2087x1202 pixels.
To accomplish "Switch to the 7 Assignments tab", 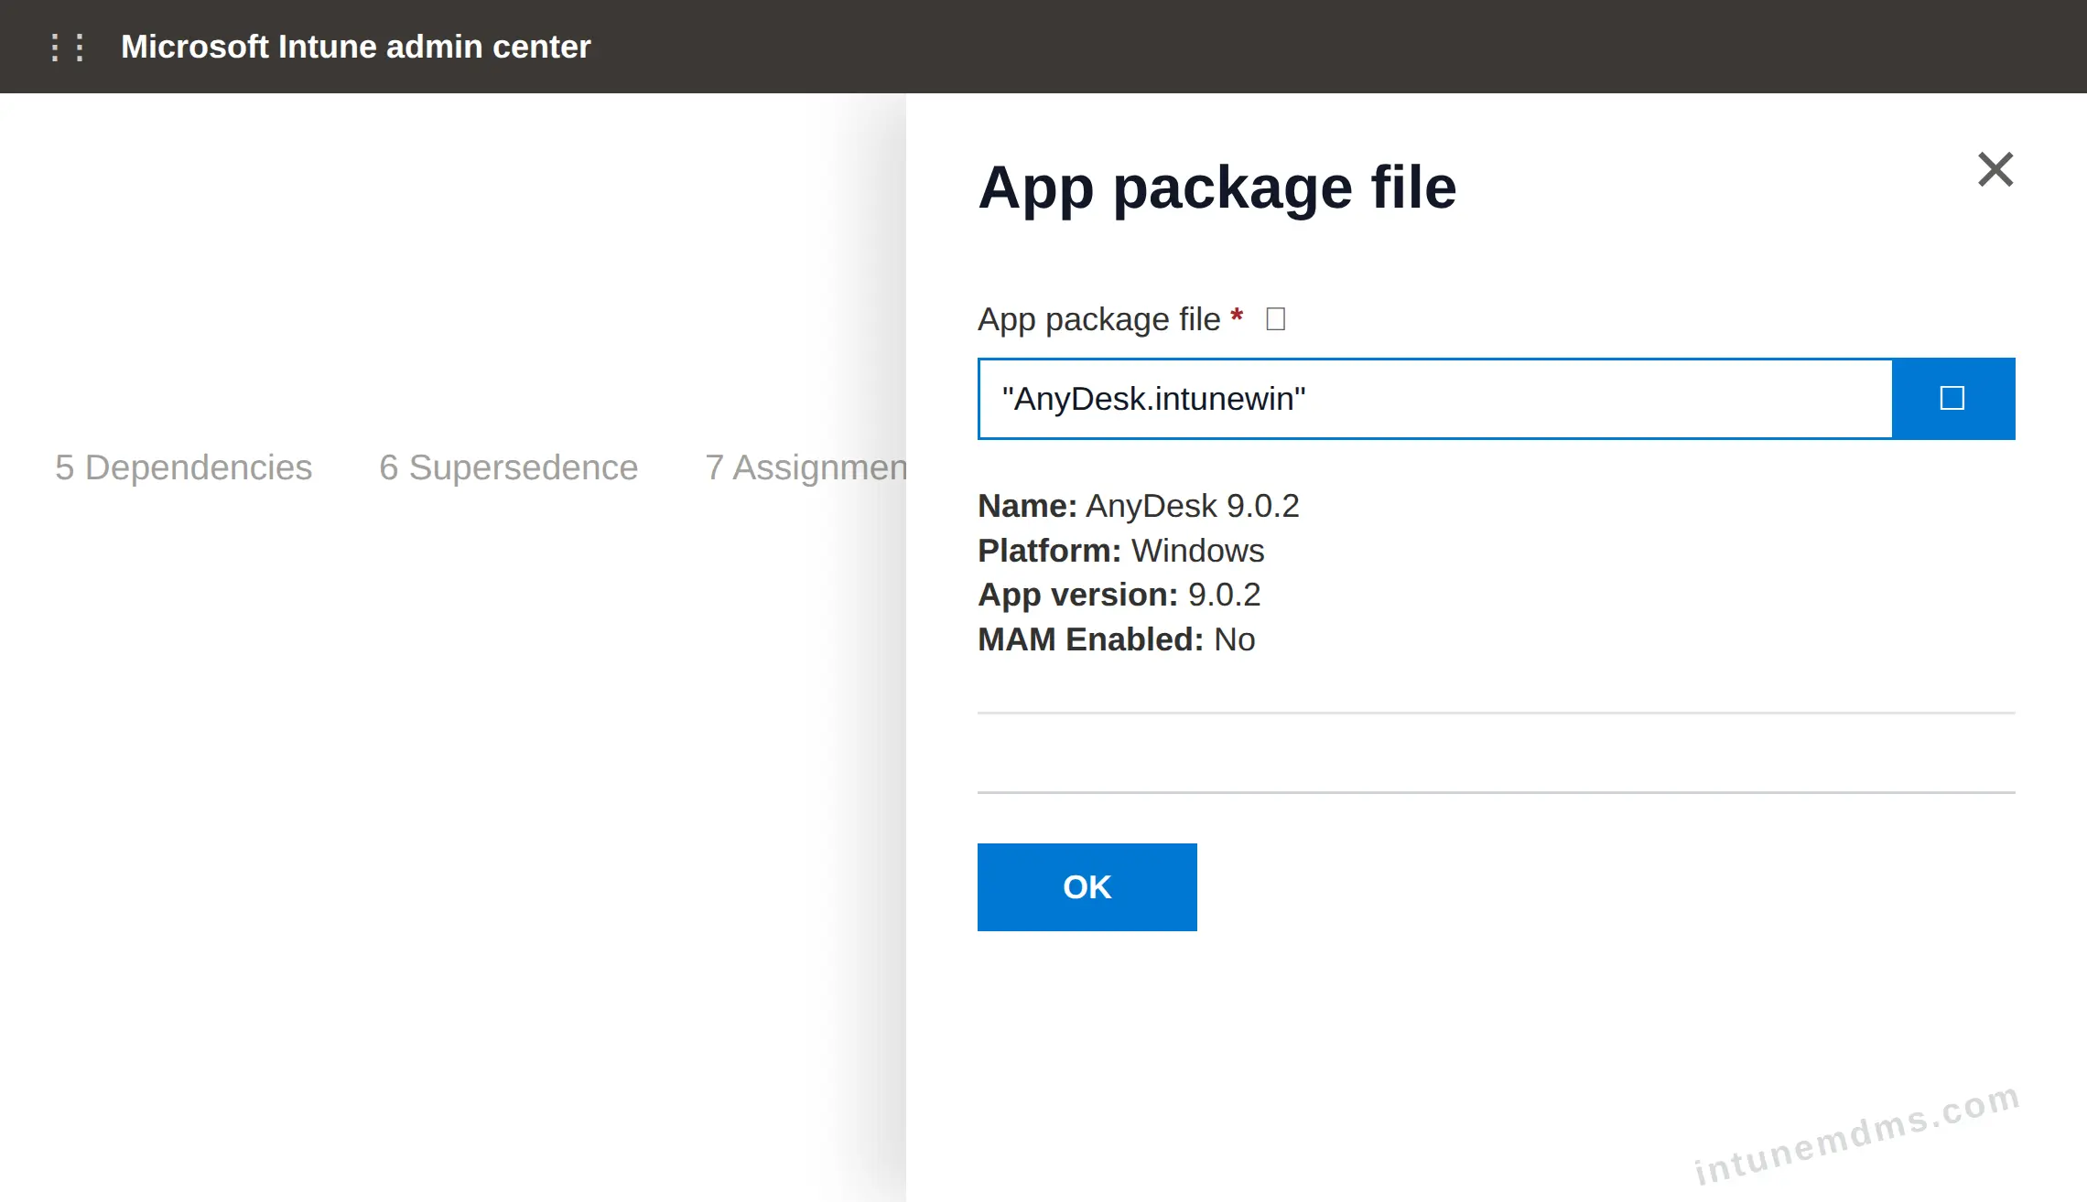I will [806, 467].
